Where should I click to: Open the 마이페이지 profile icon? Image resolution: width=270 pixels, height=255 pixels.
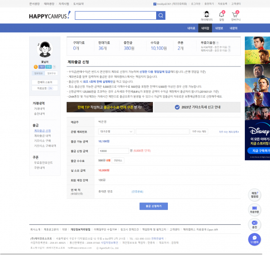(x=207, y=15)
